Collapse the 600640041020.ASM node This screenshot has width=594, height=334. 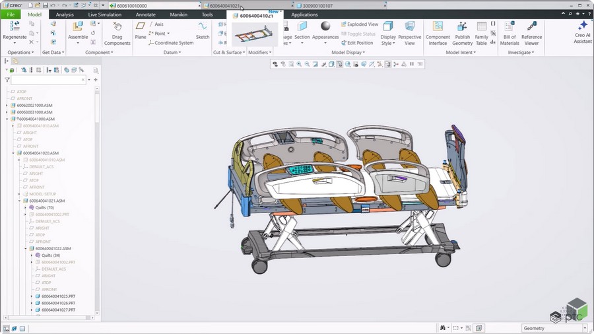coord(13,153)
